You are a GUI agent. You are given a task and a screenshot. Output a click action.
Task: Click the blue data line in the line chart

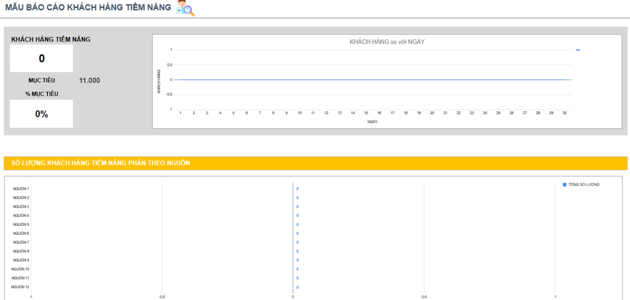(373, 79)
